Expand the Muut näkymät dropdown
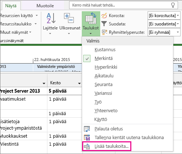Viewport: 182px width, 154px height. 30,32
